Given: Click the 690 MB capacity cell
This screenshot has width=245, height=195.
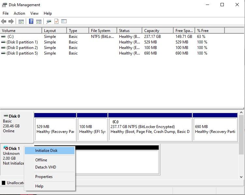Looking at the screenshot, I should (150, 53).
